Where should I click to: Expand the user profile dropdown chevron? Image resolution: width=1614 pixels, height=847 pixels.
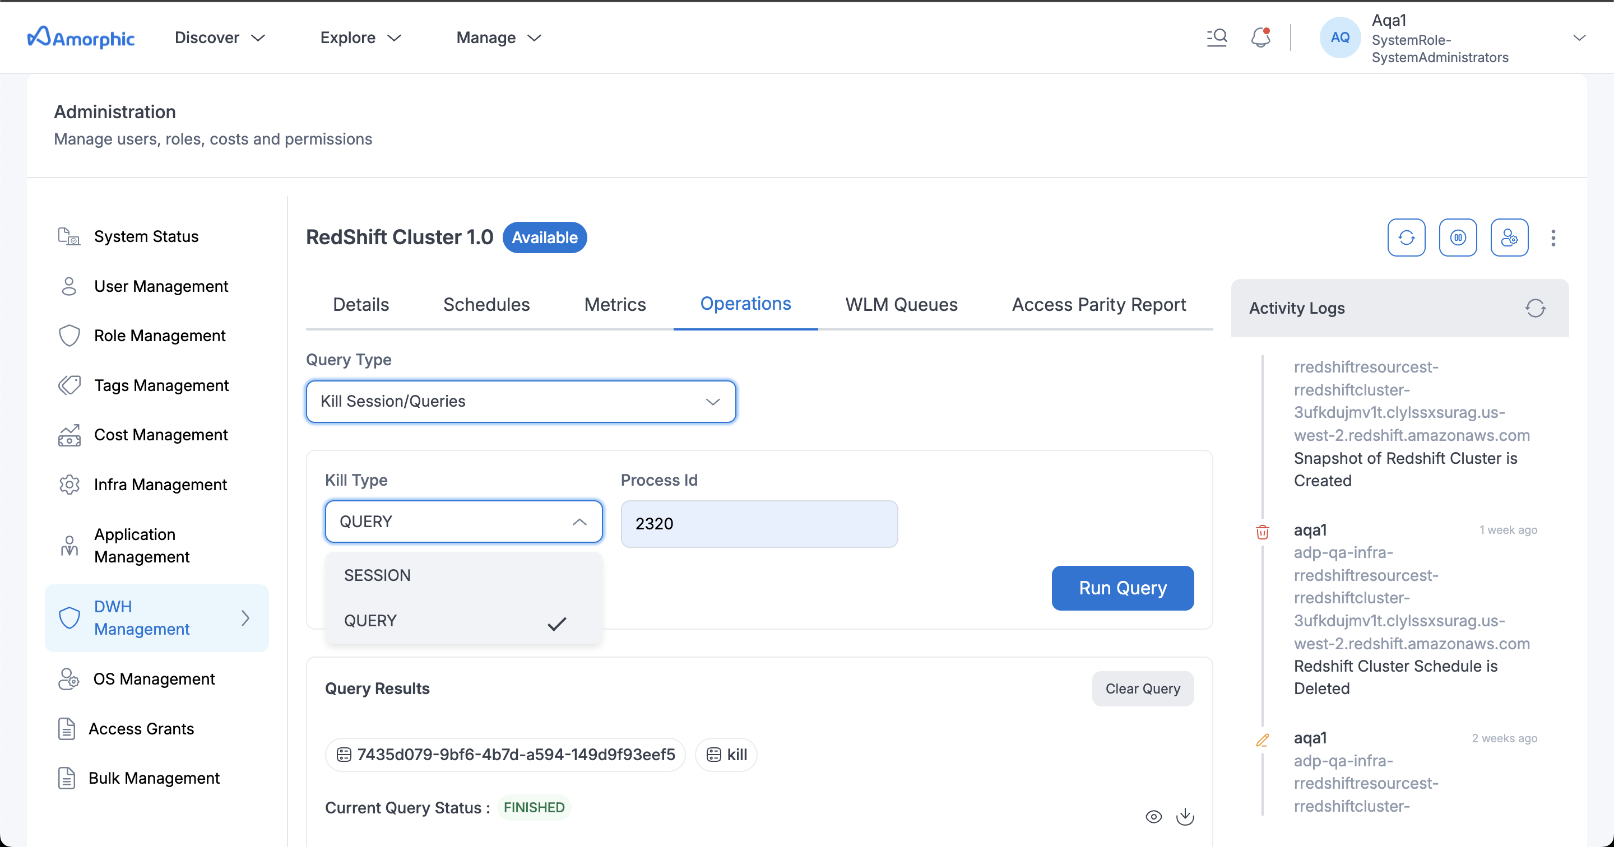[x=1579, y=38]
